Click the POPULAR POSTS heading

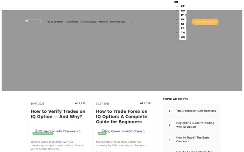[175, 99]
